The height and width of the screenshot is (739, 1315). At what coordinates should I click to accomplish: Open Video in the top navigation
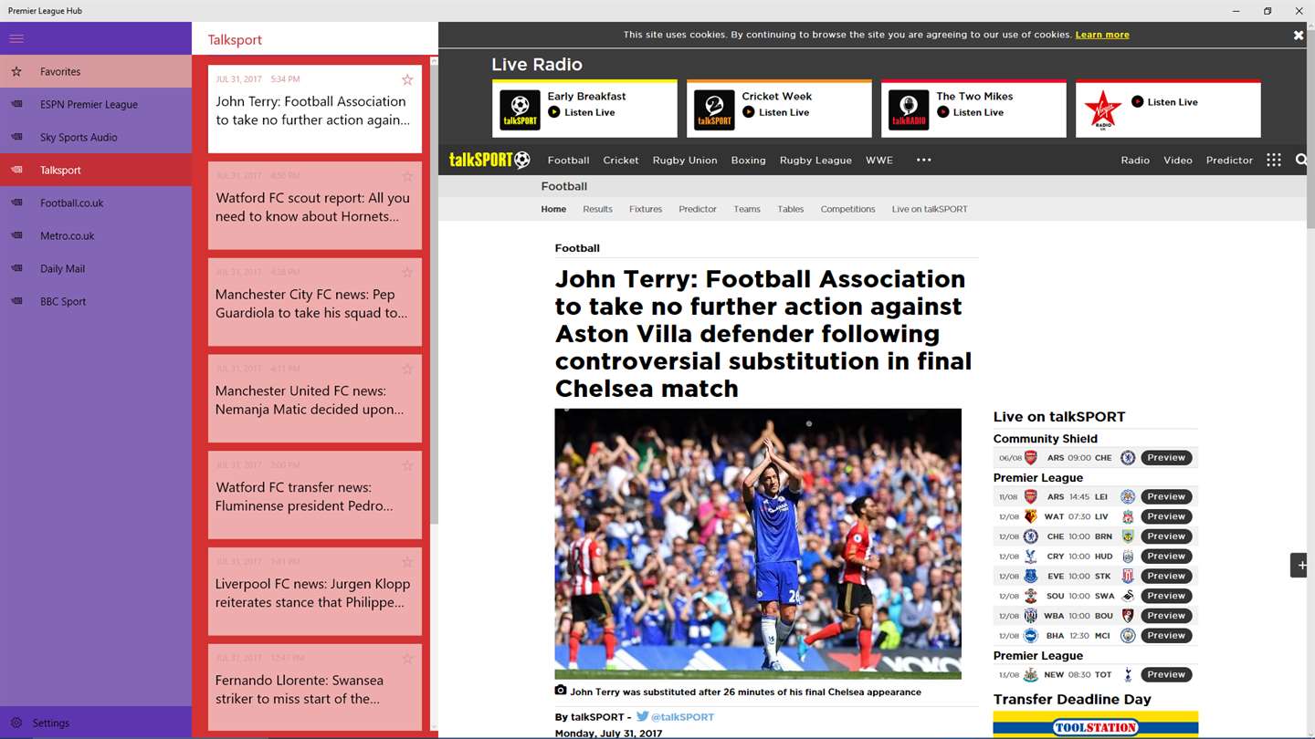pos(1178,160)
